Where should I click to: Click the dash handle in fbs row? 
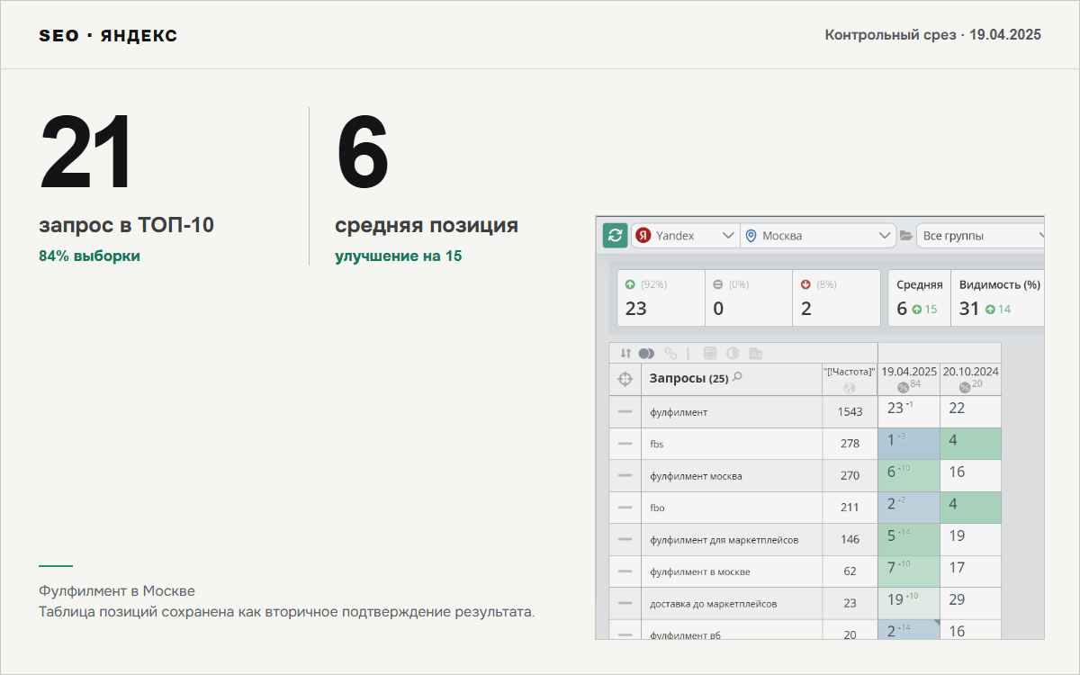tap(625, 444)
